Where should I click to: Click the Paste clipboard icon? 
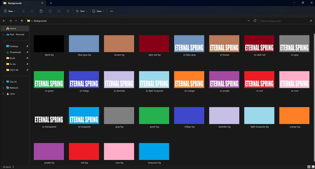pyautogui.click(x=41, y=11)
